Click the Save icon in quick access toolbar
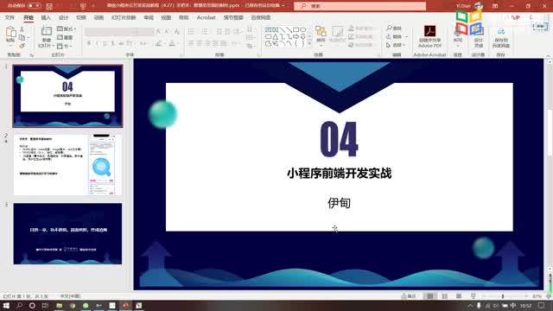Image resolution: width=553 pixels, height=311 pixels. coord(49,6)
